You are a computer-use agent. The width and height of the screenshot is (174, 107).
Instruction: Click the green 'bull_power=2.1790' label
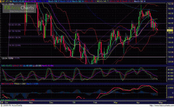point(9,100)
